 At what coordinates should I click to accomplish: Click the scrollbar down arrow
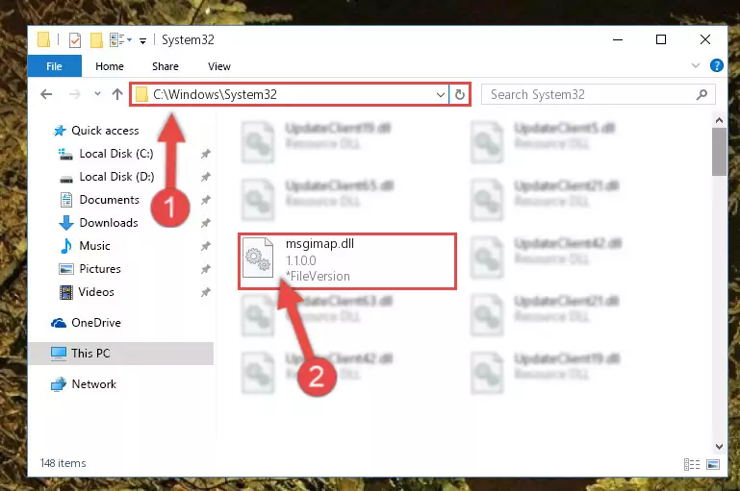(719, 446)
